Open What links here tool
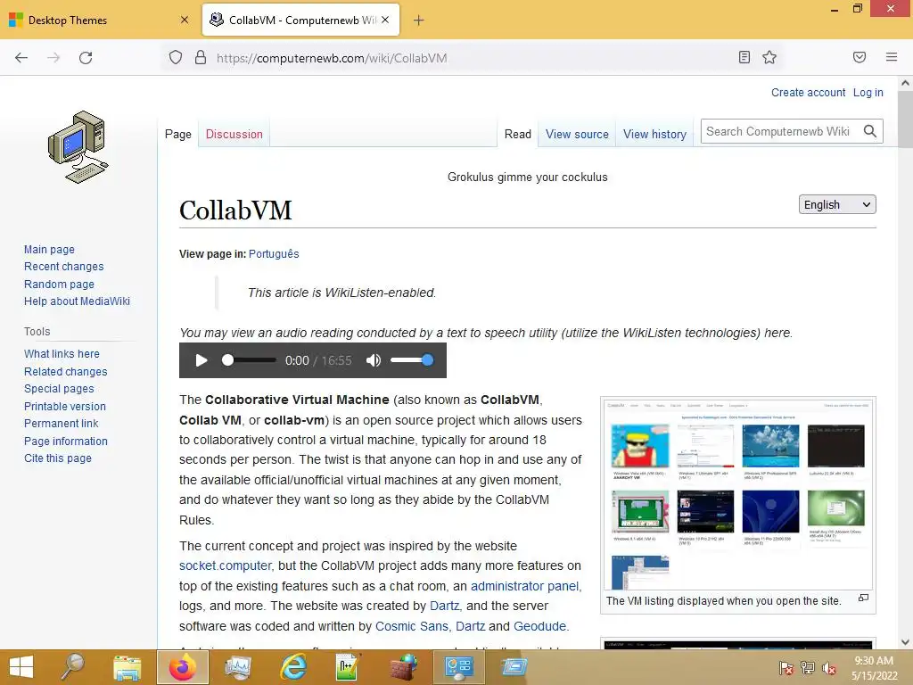913x685 pixels. tap(62, 353)
